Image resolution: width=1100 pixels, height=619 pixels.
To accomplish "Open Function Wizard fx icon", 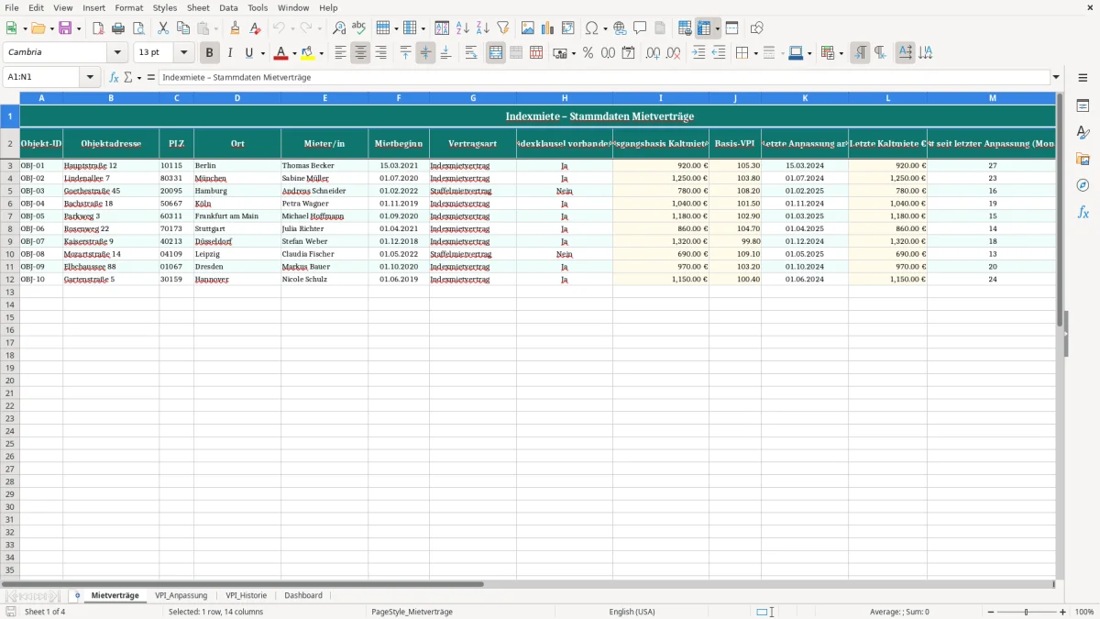I will pos(114,78).
